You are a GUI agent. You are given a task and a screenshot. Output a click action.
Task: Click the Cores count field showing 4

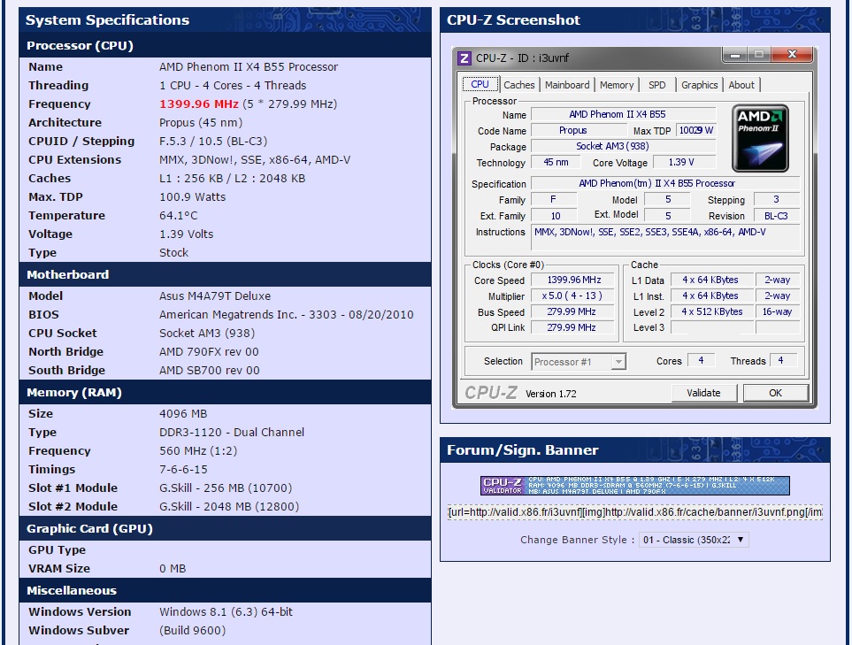701,360
